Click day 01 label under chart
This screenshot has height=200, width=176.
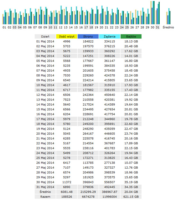point(4,27)
